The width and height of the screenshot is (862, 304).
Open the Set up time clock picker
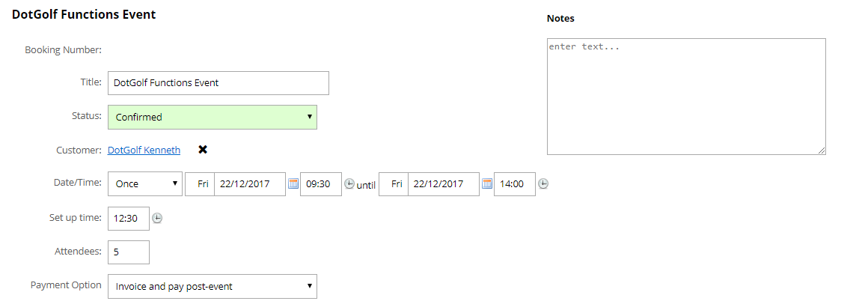pos(157,219)
